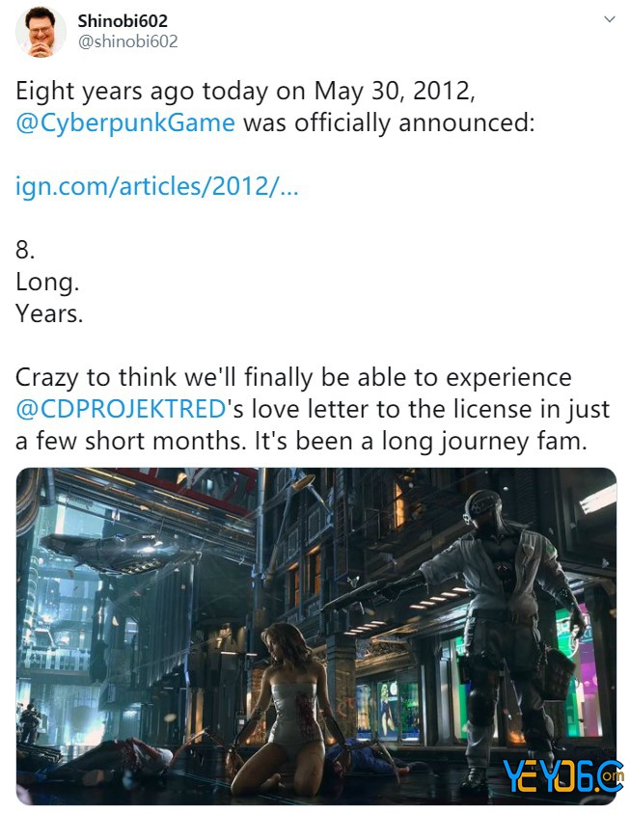The width and height of the screenshot is (630, 813).
Task: Click the 'was officially announced:' text
Action: tap(389, 122)
